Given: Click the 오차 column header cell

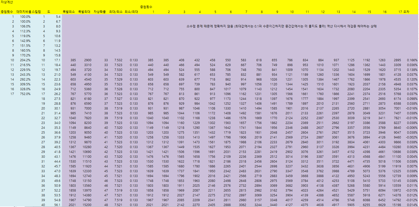Looking at the screenshot, I should (x=406, y=12).
